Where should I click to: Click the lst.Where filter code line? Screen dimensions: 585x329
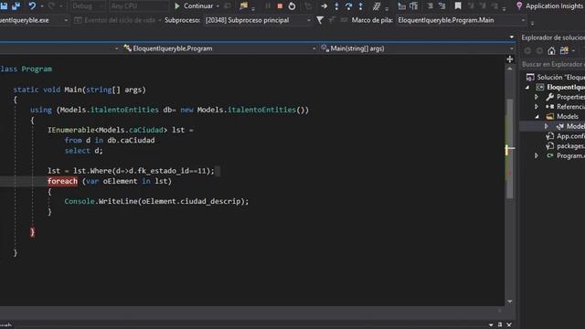point(131,171)
